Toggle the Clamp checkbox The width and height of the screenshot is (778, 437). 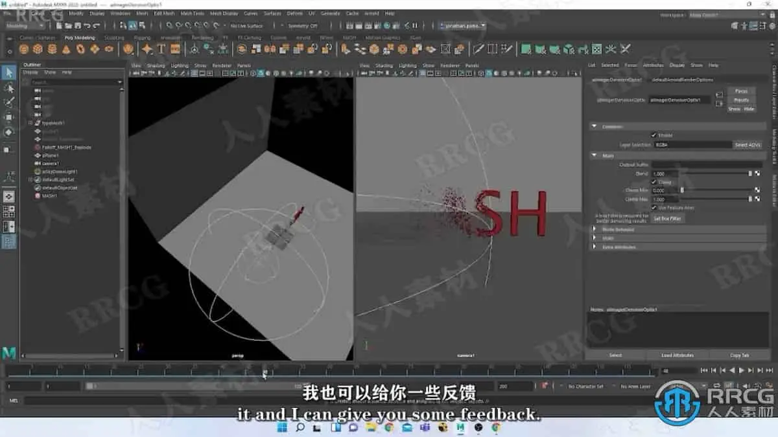coord(654,182)
